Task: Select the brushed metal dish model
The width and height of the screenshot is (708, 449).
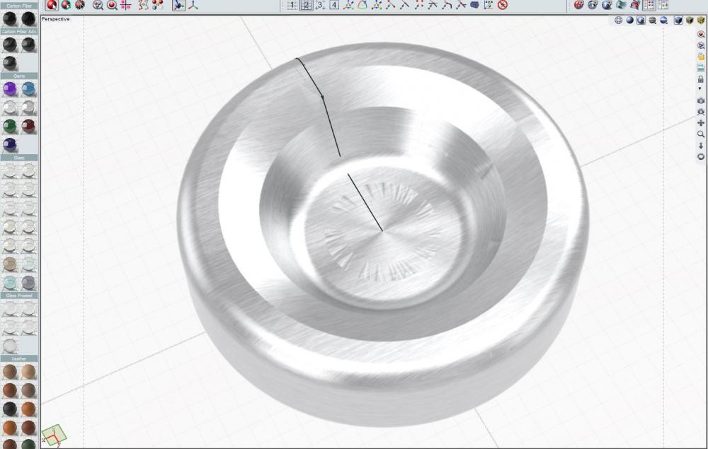Action: (384, 235)
